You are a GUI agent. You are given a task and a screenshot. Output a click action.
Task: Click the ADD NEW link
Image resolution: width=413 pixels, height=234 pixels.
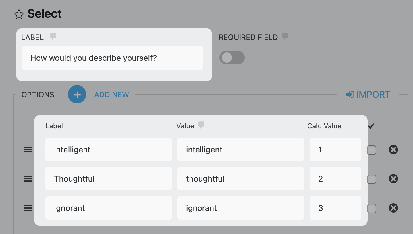pos(112,95)
